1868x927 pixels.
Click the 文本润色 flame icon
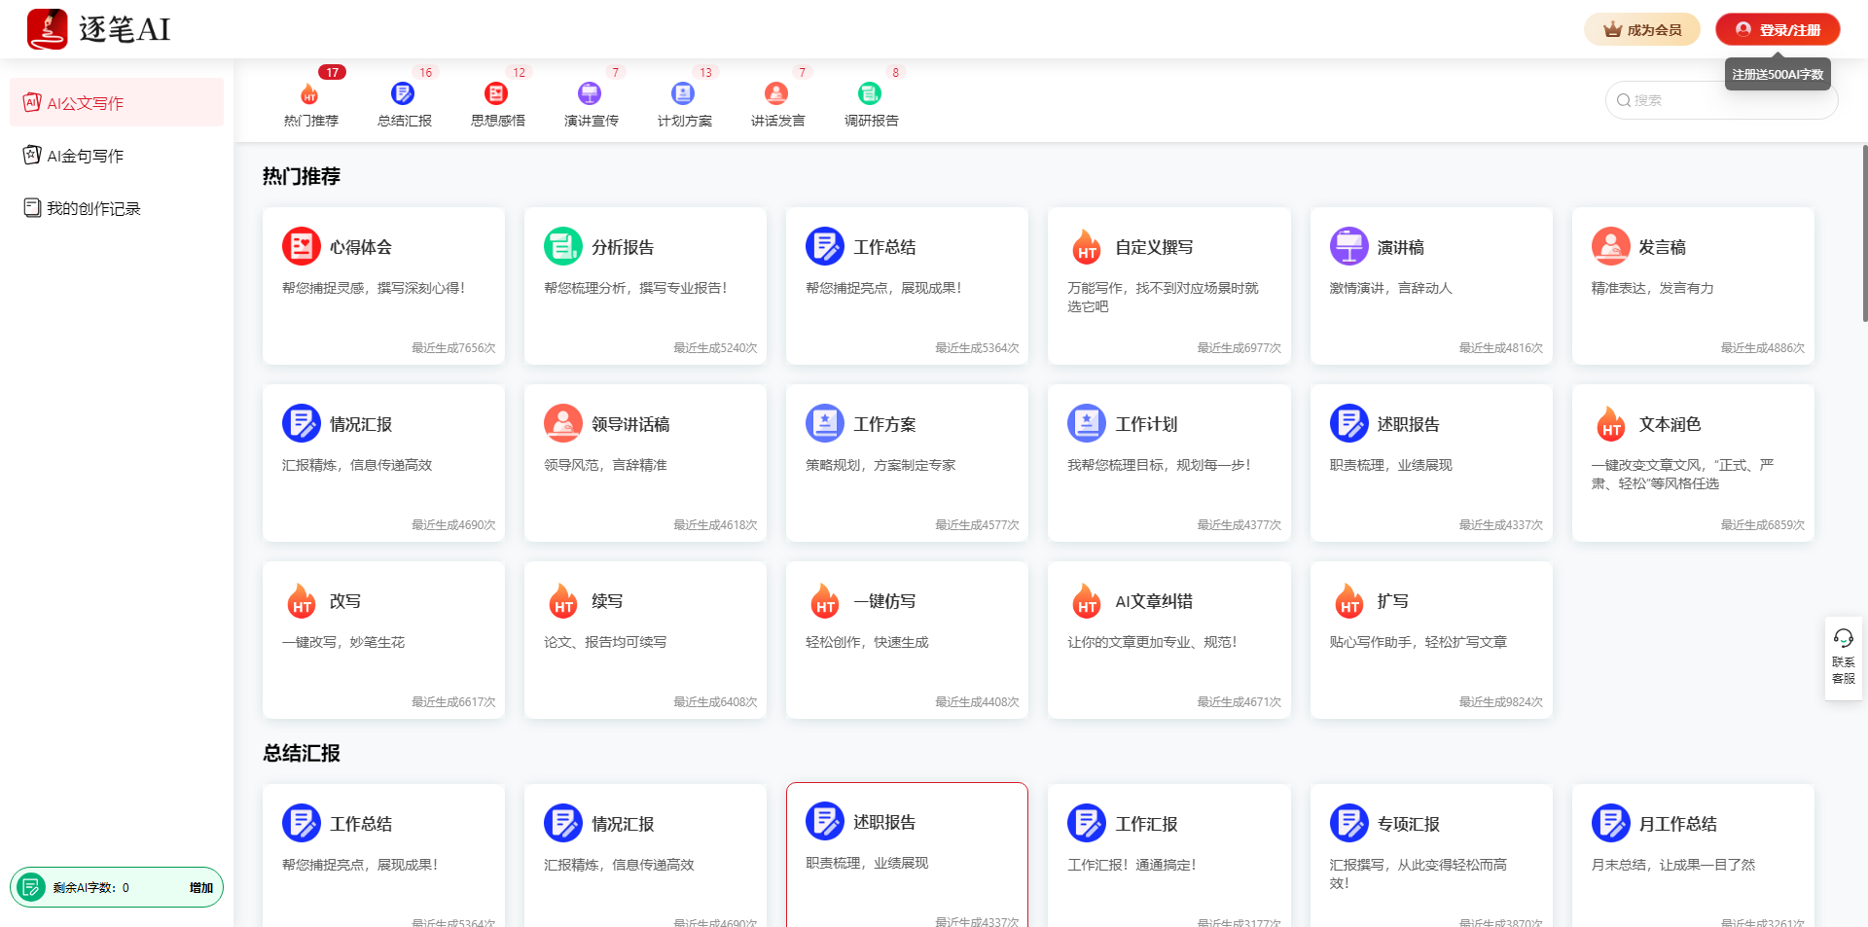[x=1611, y=423]
